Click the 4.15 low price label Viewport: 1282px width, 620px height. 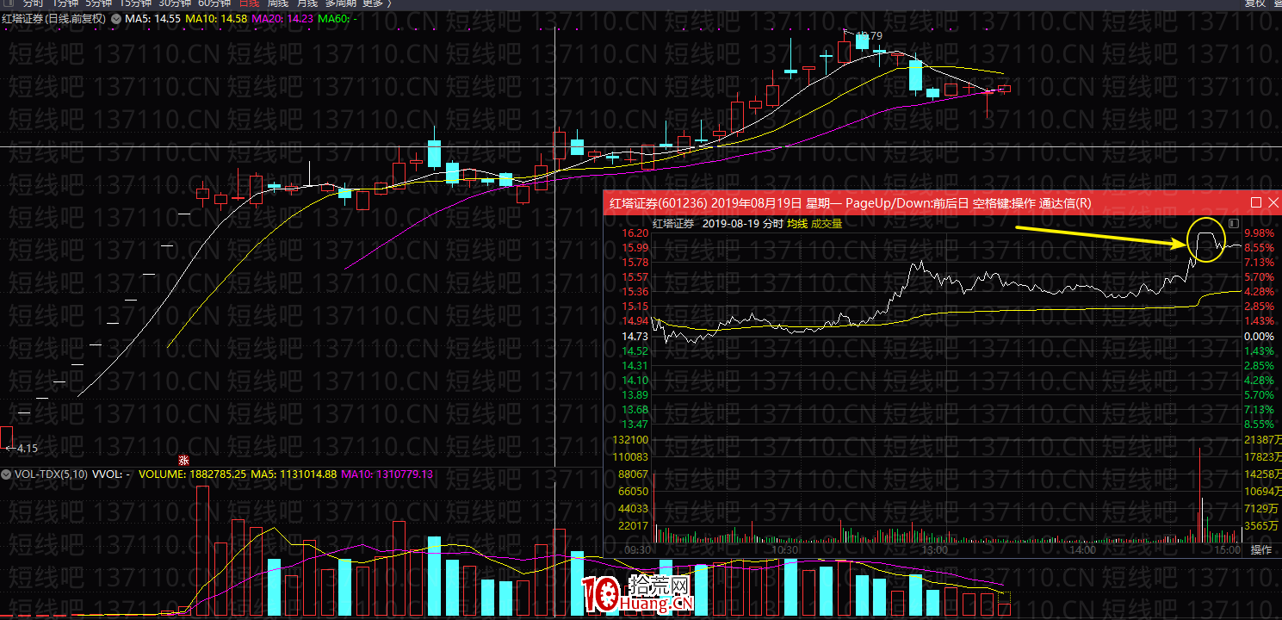28,449
